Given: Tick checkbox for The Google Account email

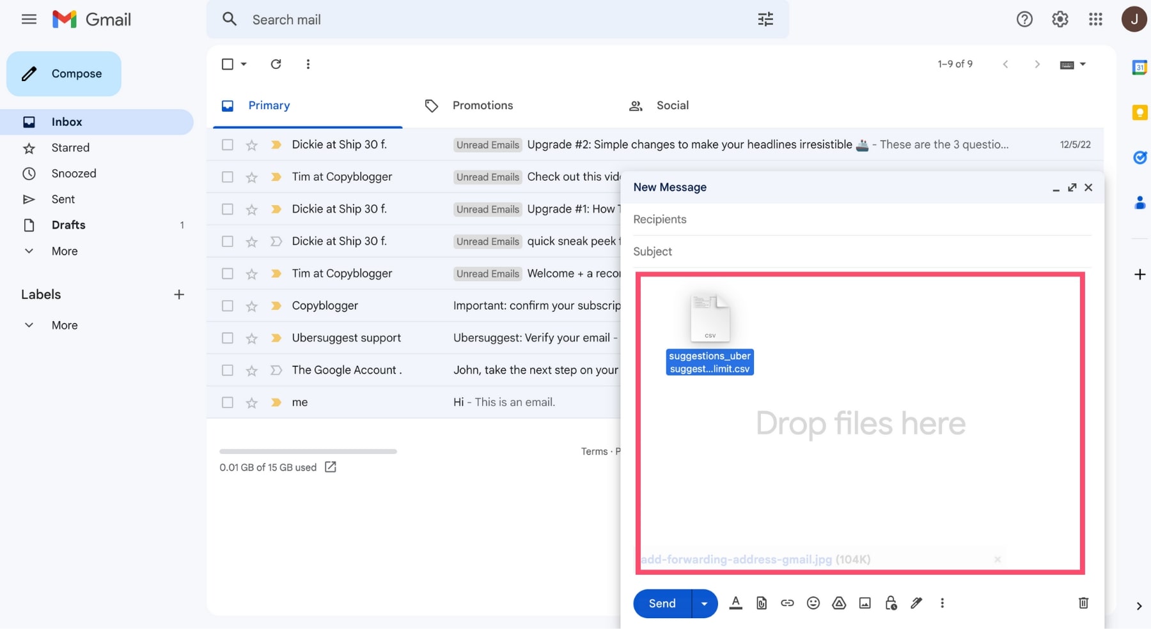Looking at the screenshot, I should (x=227, y=370).
